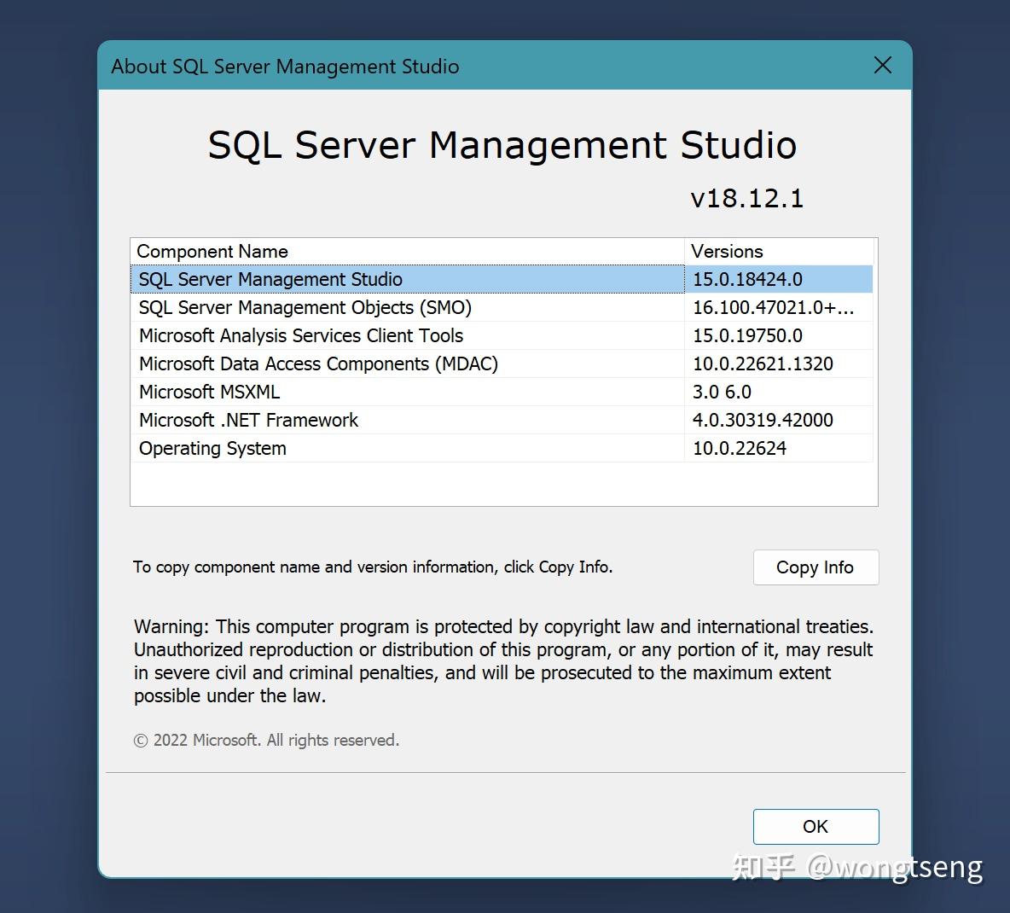Image resolution: width=1010 pixels, height=913 pixels.
Task: Click MSXML version 3.0 6.0 cell
Action: point(722,392)
